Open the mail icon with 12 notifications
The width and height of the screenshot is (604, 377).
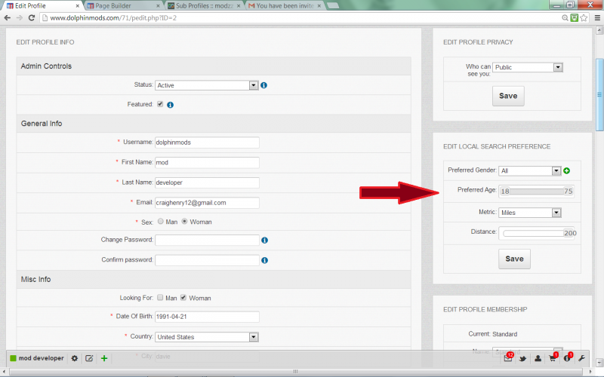pos(508,358)
